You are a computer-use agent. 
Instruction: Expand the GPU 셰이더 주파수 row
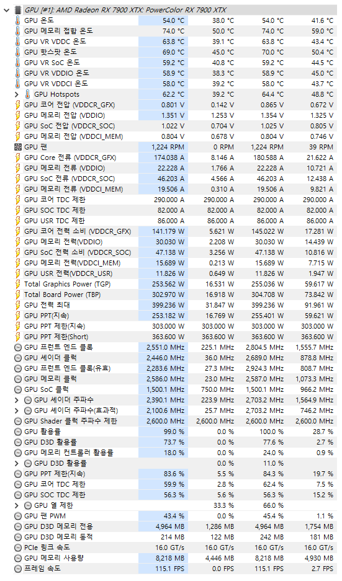17,400
